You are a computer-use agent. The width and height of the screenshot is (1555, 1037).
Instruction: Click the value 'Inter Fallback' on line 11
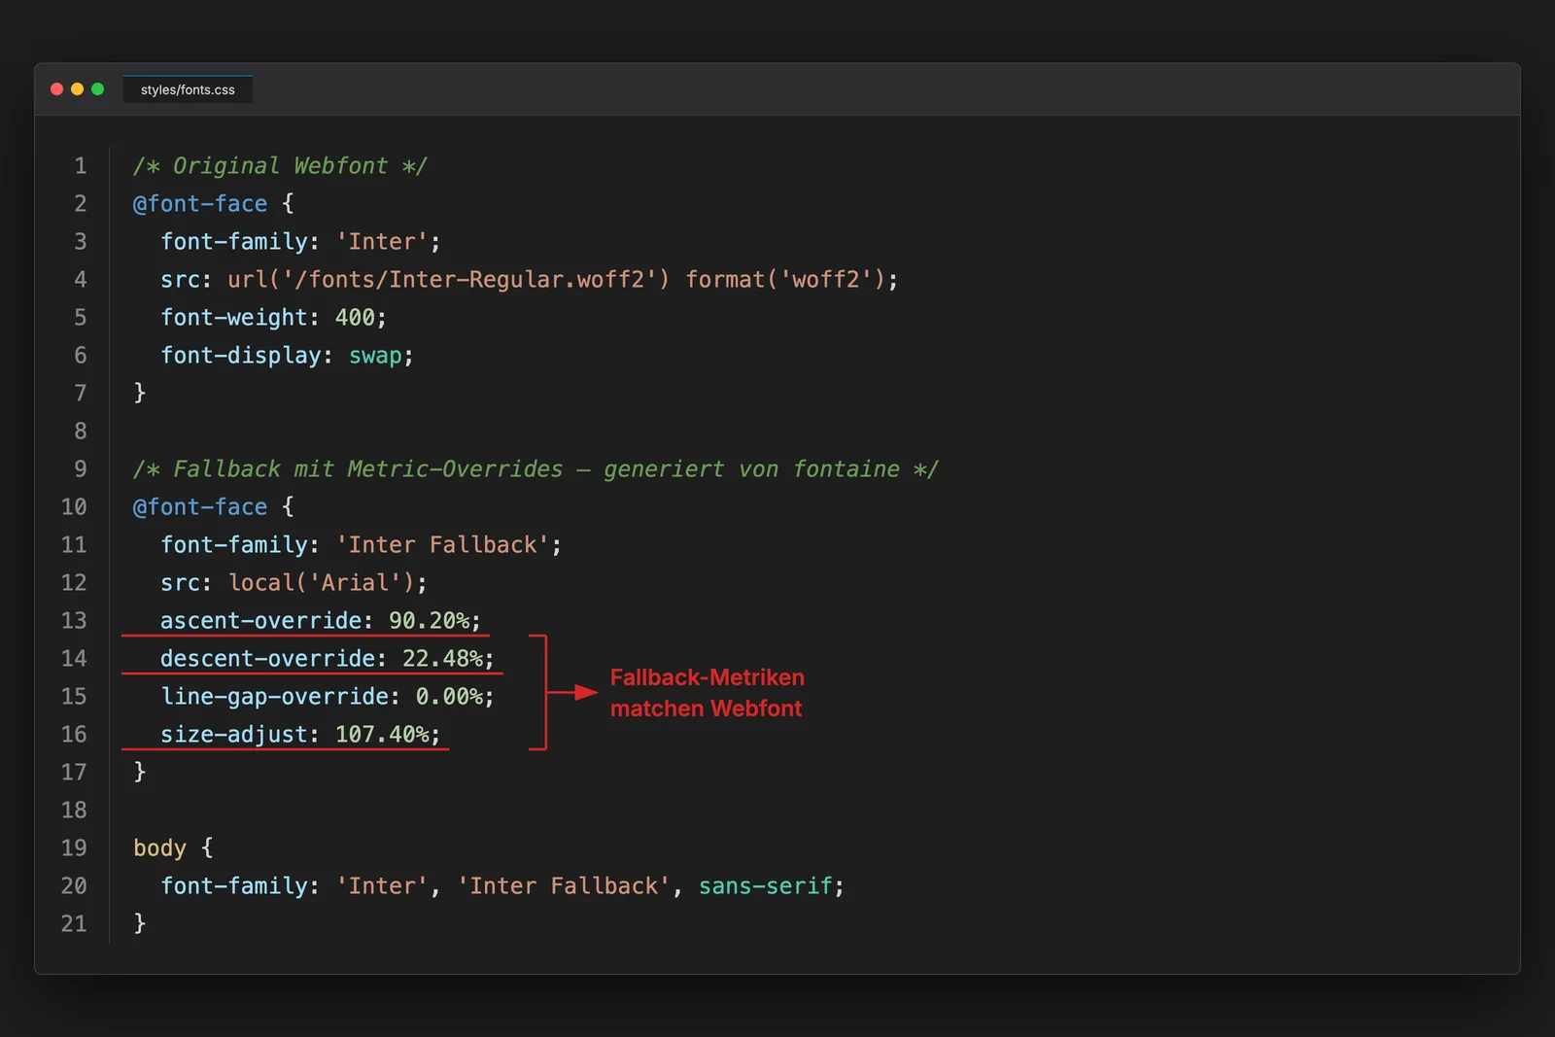coord(442,545)
